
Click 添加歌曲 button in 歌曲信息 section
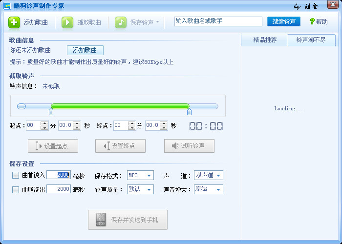click(x=85, y=50)
